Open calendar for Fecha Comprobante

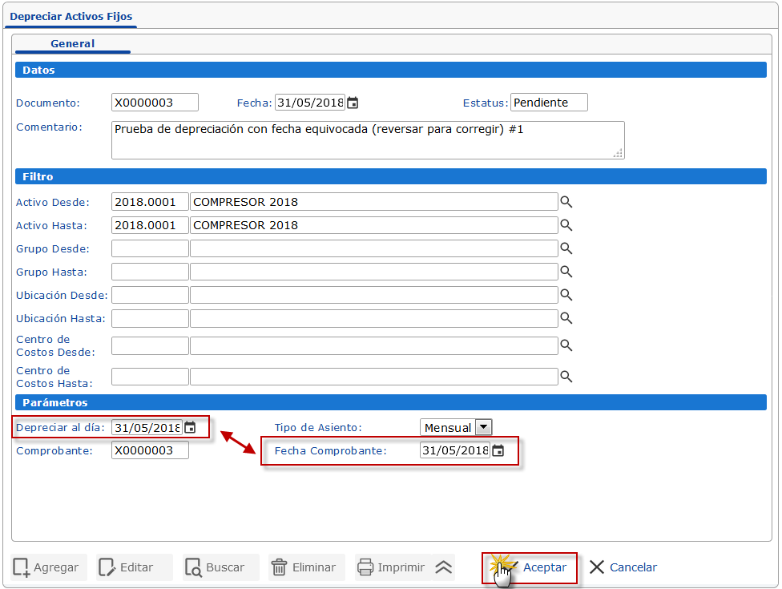(x=498, y=450)
